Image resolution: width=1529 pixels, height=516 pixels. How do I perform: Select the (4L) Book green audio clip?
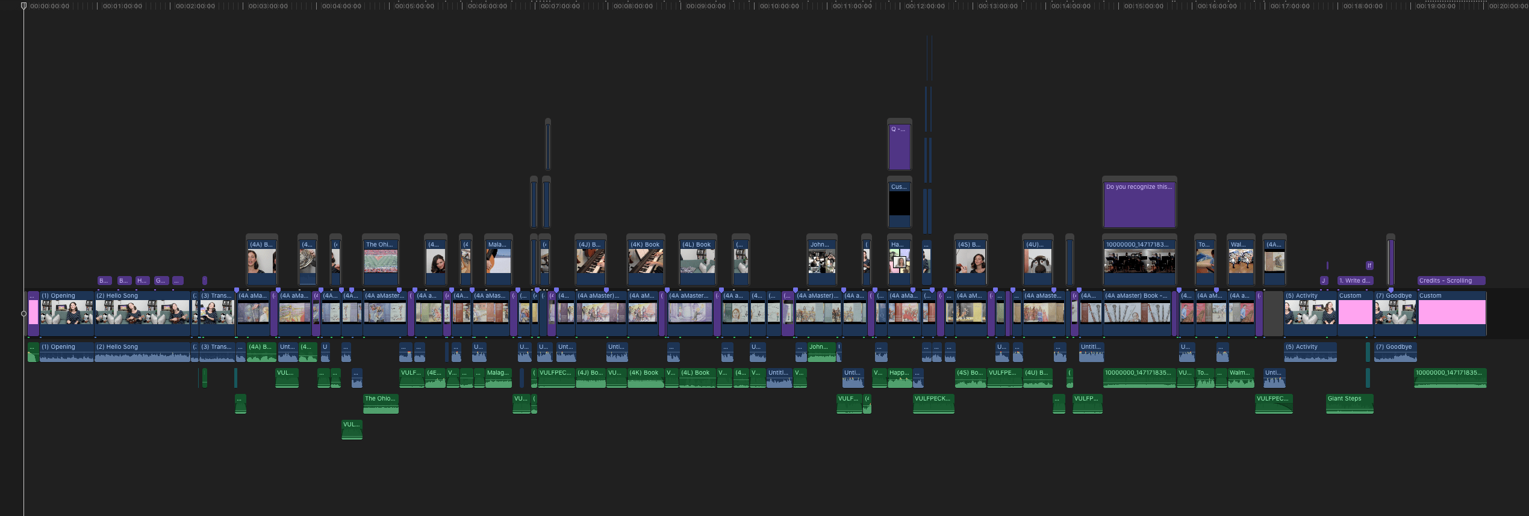697,378
